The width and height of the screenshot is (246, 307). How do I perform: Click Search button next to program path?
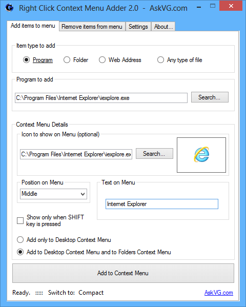210,97
